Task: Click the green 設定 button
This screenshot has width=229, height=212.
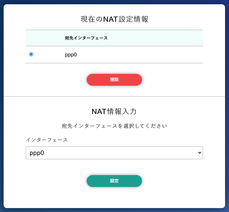Action: 114,181
